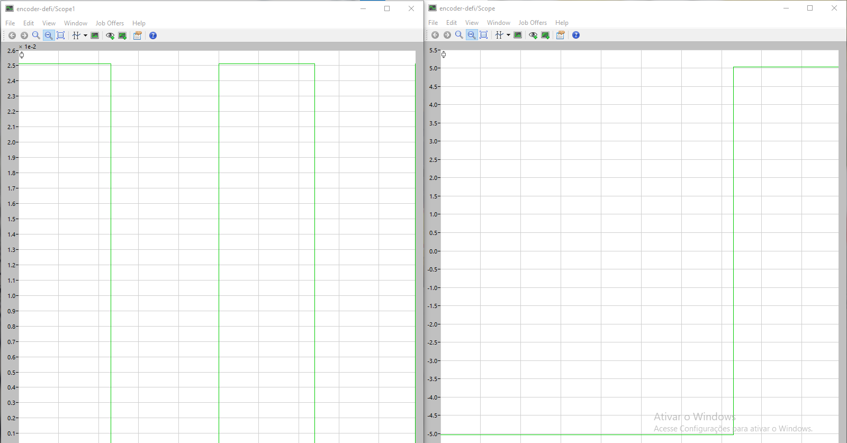The height and width of the screenshot is (443, 847).
Task: Open Edit menu in Scope1 window
Action: [x=29, y=23]
